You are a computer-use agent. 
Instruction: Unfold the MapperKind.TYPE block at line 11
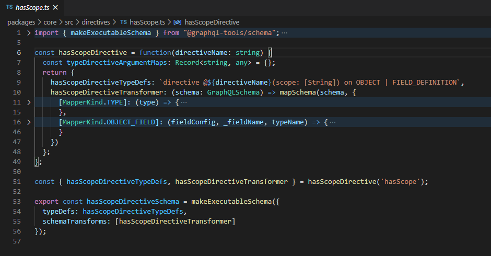29,102
